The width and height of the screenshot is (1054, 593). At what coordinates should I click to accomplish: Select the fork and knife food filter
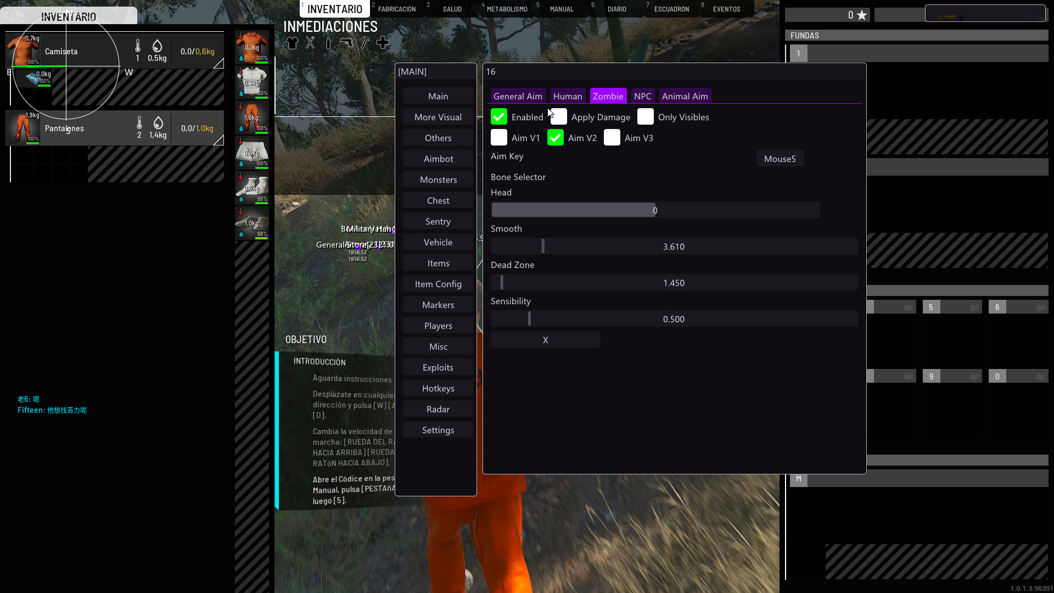pyautogui.click(x=310, y=43)
